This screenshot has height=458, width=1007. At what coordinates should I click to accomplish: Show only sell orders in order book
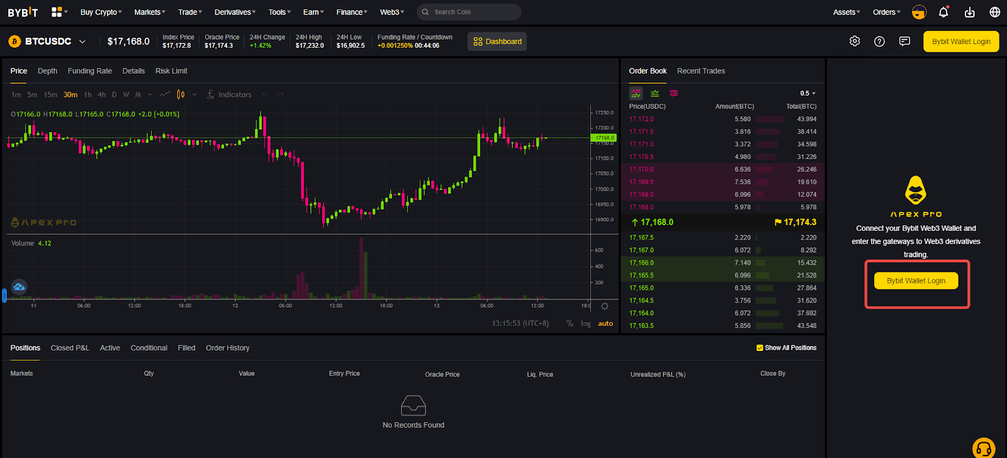(674, 93)
